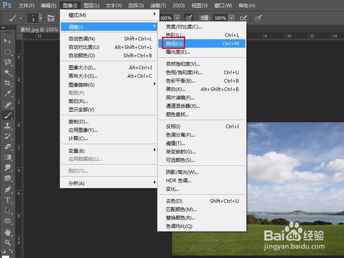Select the Crop tool

[8, 83]
